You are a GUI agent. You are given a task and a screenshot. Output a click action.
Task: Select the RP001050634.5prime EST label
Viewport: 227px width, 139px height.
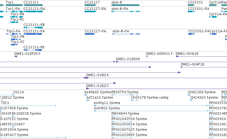click(129, 124)
